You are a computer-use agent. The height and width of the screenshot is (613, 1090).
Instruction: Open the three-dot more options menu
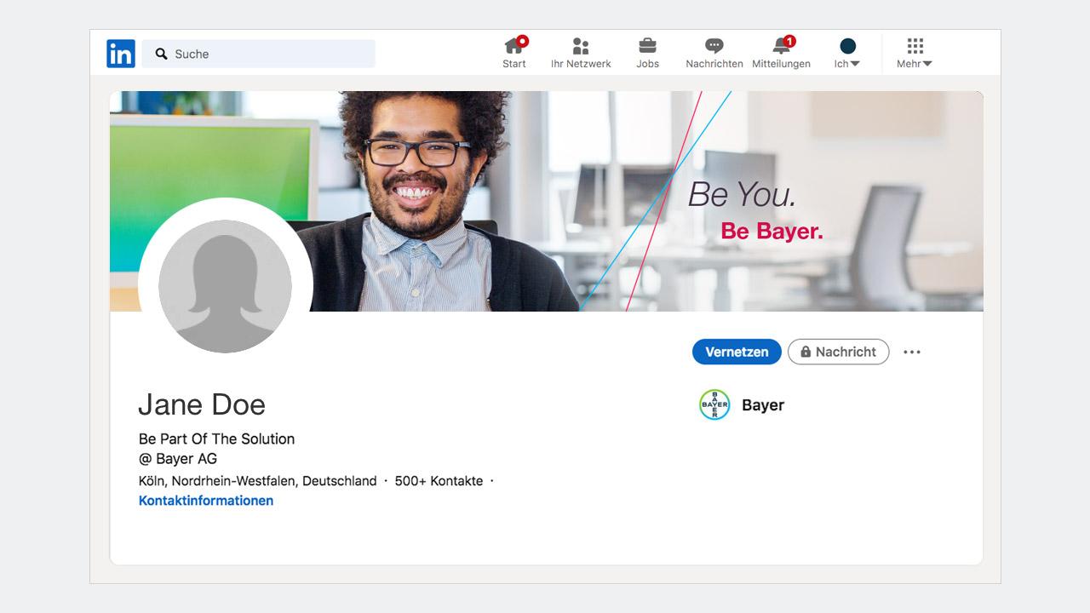912,352
